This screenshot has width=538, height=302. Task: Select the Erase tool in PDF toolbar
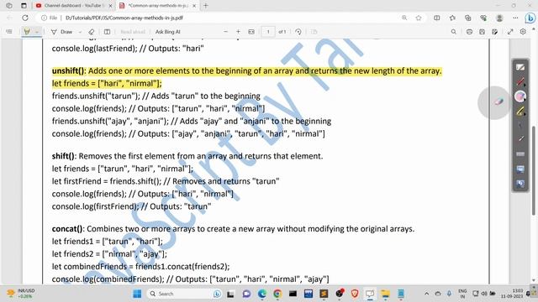coord(92,32)
